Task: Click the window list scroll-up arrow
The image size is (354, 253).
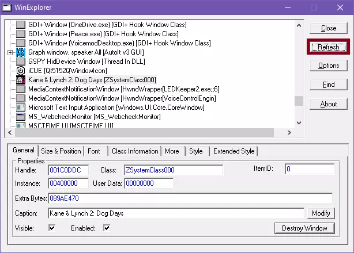Action: (299, 25)
